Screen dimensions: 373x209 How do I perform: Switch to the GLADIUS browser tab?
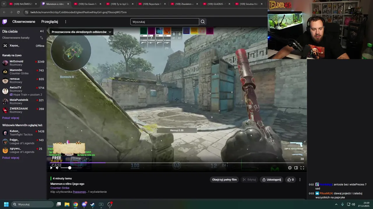coord(217,4)
